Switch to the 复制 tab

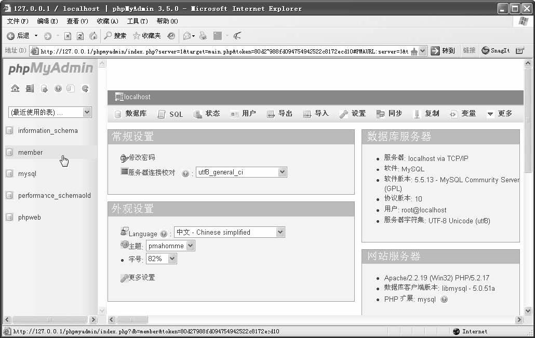pos(426,114)
